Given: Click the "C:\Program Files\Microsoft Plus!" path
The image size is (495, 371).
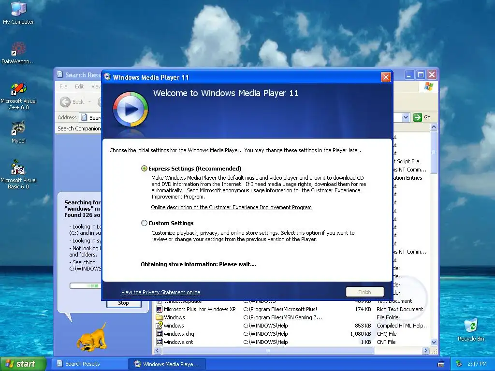Looking at the screenshot, I should 280,309.
